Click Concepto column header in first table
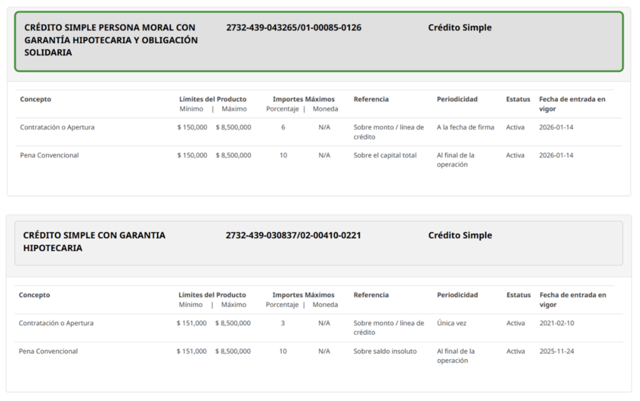 (36, 99)
